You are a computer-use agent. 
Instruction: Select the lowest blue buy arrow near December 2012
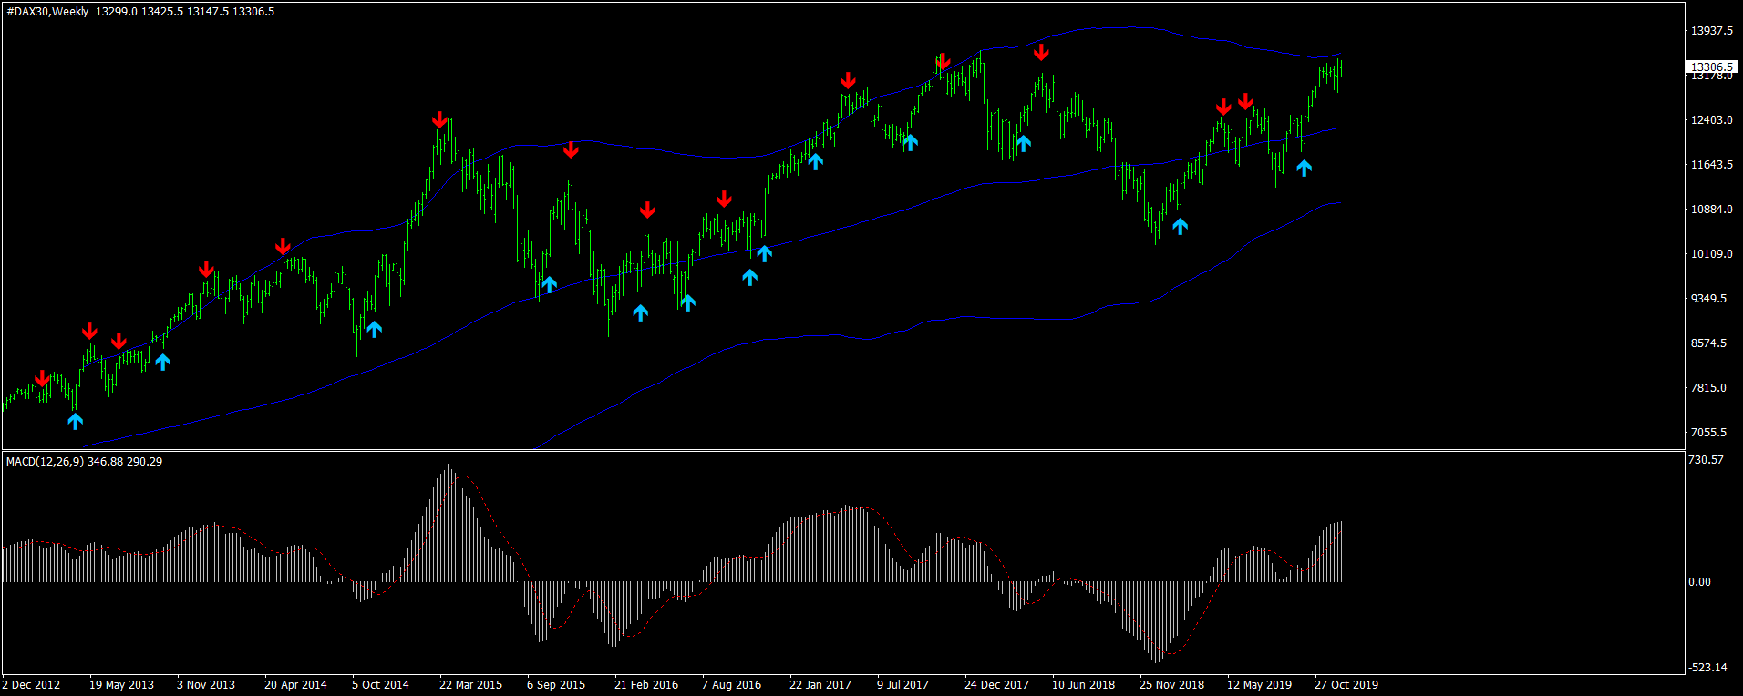(x=75, y=420)
